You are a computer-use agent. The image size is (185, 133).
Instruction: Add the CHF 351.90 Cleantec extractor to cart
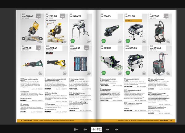coord(144,41)
